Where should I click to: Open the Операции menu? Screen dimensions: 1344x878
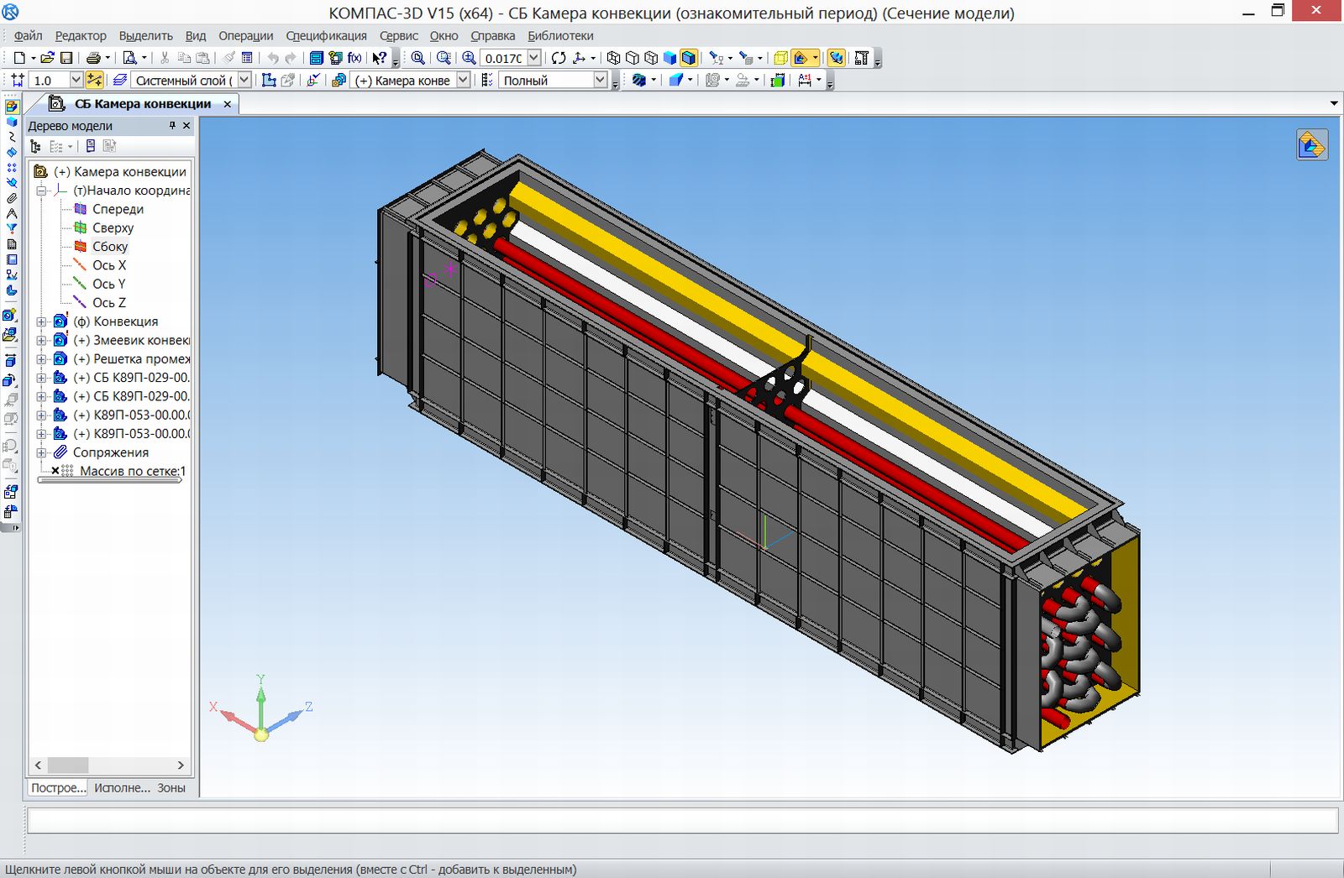(x=245, y=36)
